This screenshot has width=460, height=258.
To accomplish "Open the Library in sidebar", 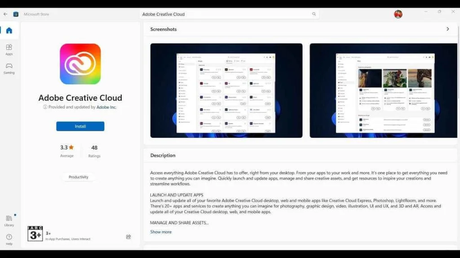I will pos(9,221).
